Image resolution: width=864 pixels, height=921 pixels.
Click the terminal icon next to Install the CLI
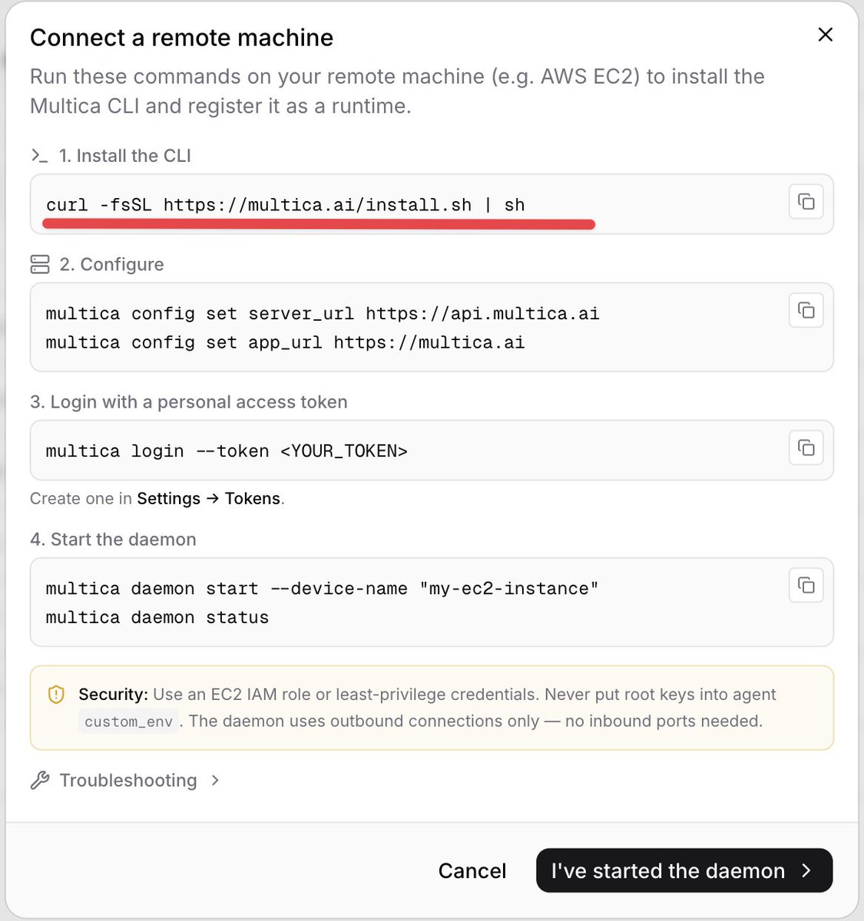pyautogui.click(x=39, y=156)
